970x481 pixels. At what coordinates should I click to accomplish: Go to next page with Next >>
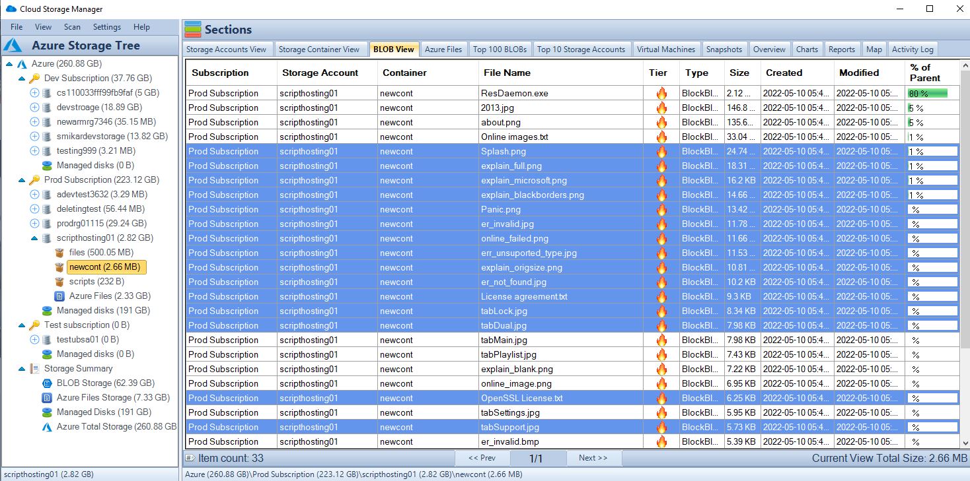[x=593, y=458]
